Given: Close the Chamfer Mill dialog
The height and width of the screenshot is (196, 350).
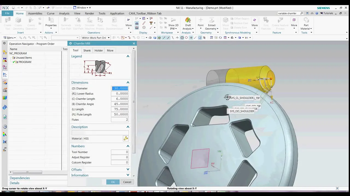Looking at the screenshot, I should [x=134, y=44].
